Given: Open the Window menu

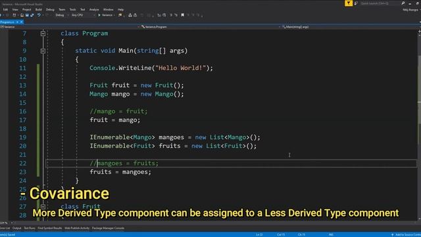Looking at the screenshot, I should pos(108,9).
